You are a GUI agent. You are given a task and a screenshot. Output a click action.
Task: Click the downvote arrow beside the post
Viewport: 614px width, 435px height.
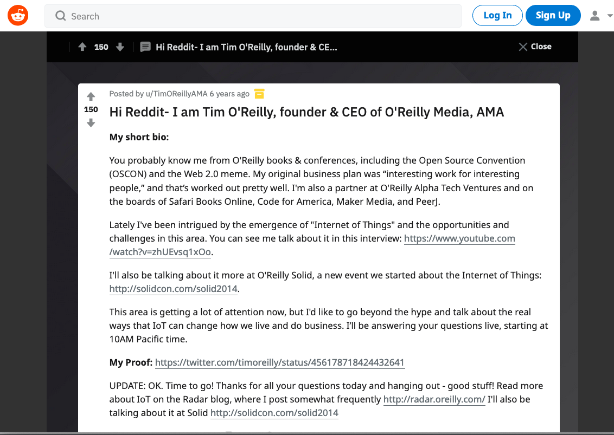tap(91, 123)
